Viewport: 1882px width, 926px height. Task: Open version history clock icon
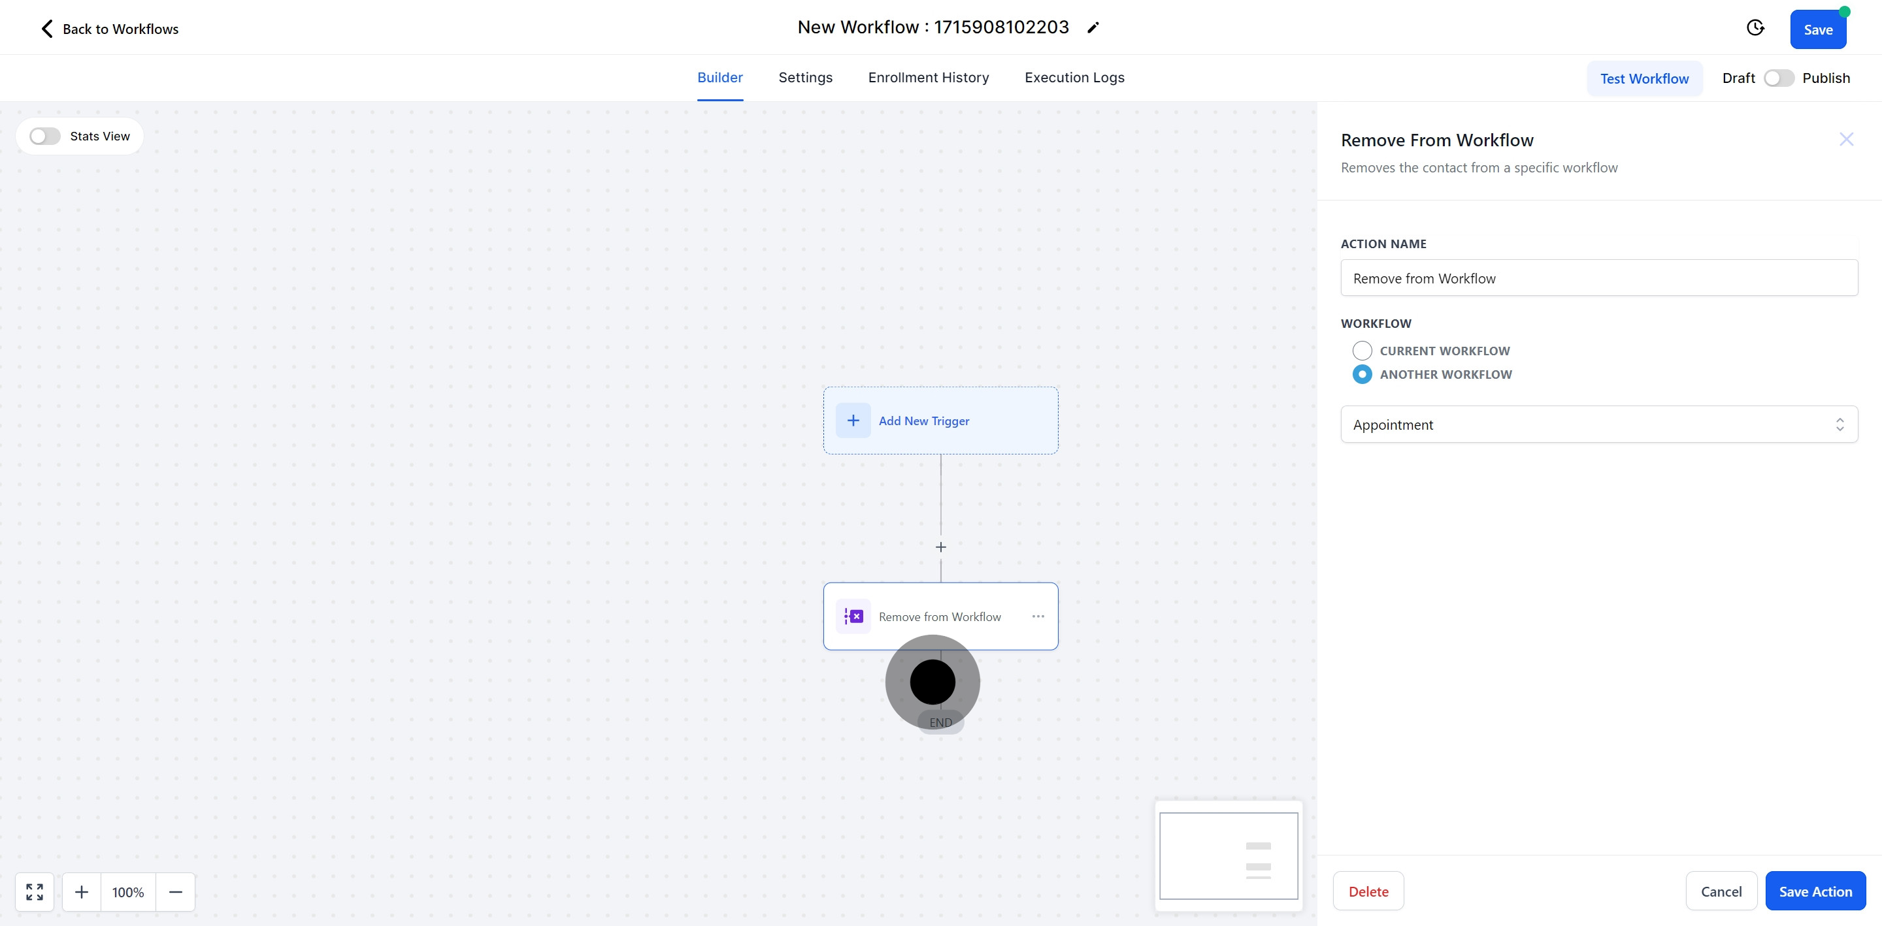pyautogui.click(x=1755, y=27)
